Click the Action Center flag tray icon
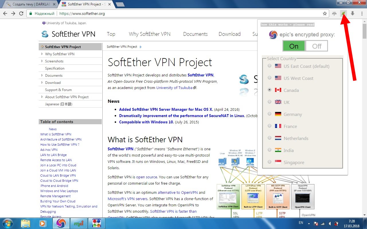367x229 pixels. tap(316, 223)
